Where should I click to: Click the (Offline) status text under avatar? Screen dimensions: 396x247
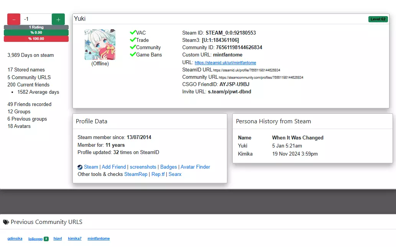tap(100, 64)
